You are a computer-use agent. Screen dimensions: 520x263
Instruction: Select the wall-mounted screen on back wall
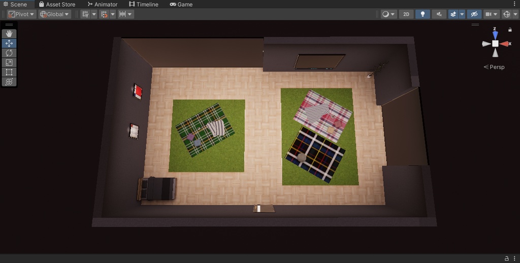click(x=319, y=62)
